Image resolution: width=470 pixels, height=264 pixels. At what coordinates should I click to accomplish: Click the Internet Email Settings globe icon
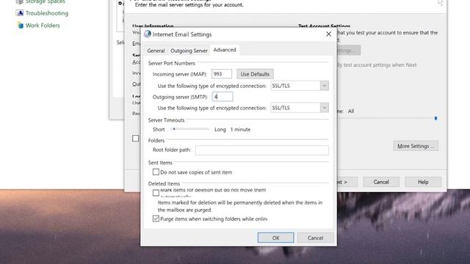(147, 34)
